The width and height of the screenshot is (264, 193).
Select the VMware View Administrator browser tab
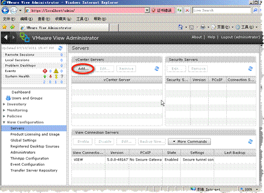click(64, 28)
